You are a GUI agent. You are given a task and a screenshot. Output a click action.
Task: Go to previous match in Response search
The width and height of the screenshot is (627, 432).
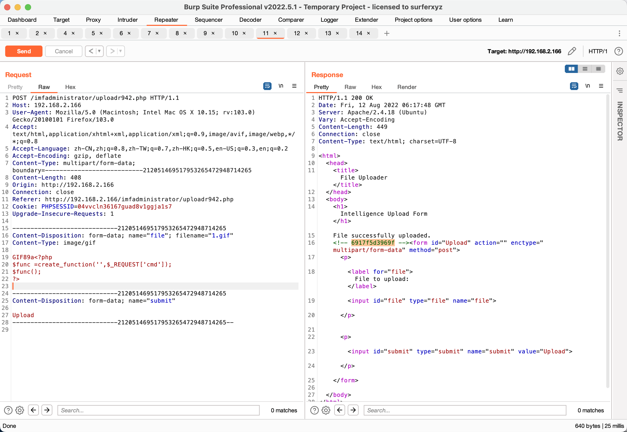[340, 410]
